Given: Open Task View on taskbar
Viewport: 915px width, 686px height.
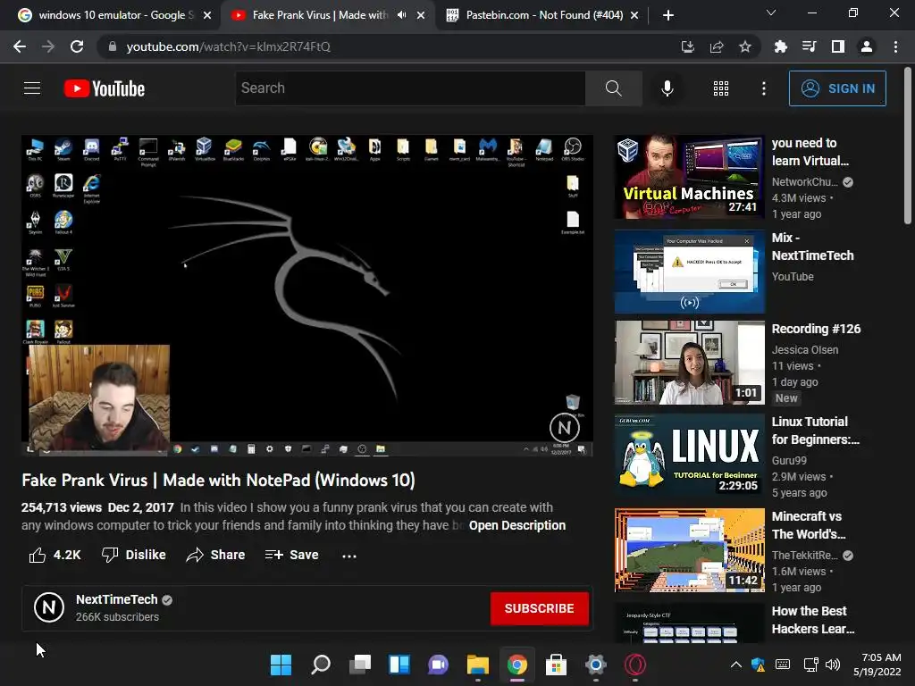Looking at the screenshot, I should click(x=360, y=665).
